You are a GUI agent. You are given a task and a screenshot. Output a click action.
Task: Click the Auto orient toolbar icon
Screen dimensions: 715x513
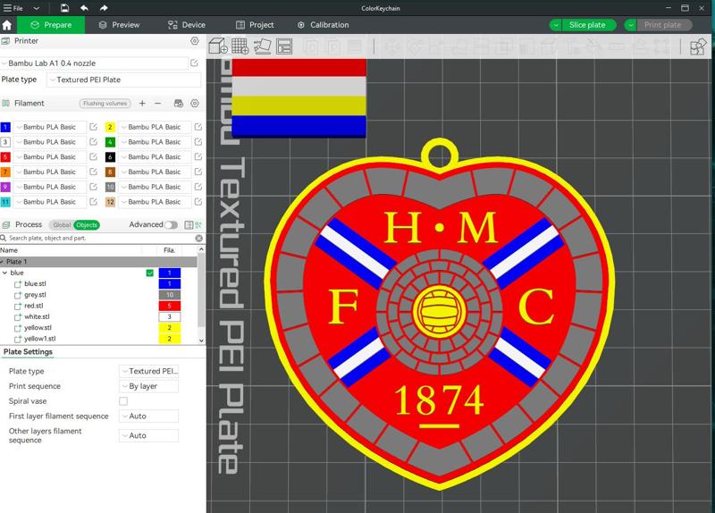click(262, 46)
